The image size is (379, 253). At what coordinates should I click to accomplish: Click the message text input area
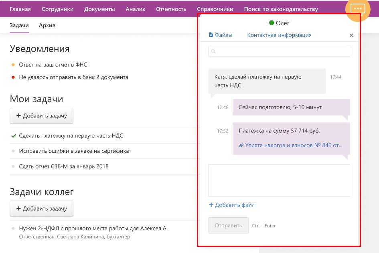pos(279,180)
